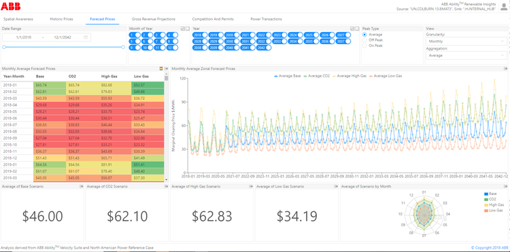This screenshot has height=252, width=510.
Task: Toggle month 12 filter switch
Action: 173,48
